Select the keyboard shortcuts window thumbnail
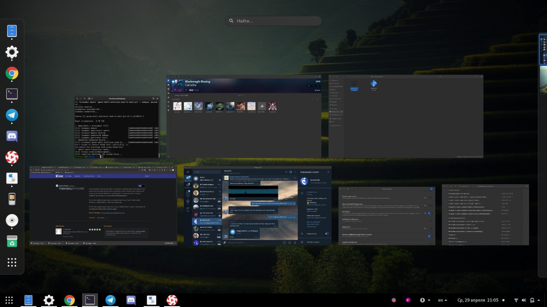 485,215
